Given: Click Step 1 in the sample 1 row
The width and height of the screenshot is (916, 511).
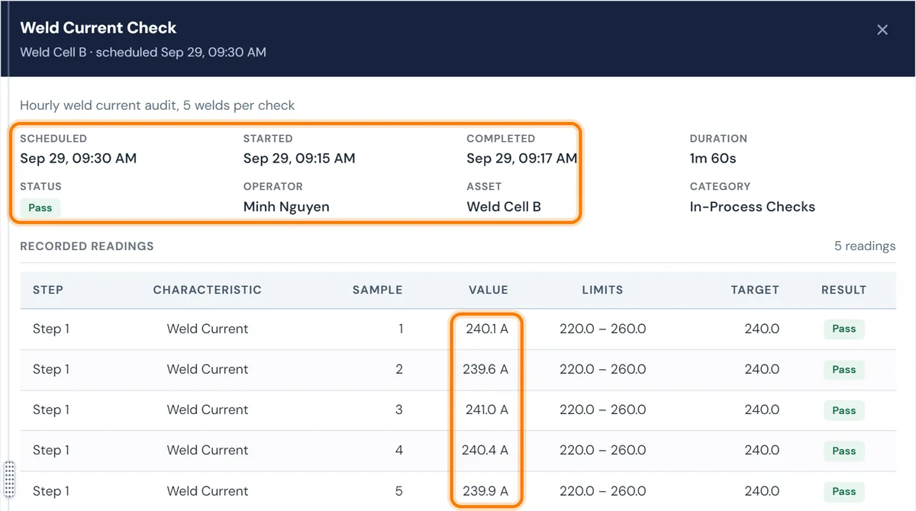Looking at the screenshot, I should [51, 329].
